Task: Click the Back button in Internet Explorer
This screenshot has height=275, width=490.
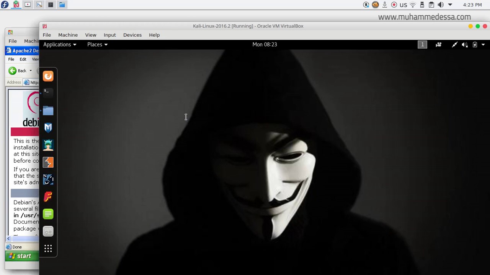Action: point(18,71)
